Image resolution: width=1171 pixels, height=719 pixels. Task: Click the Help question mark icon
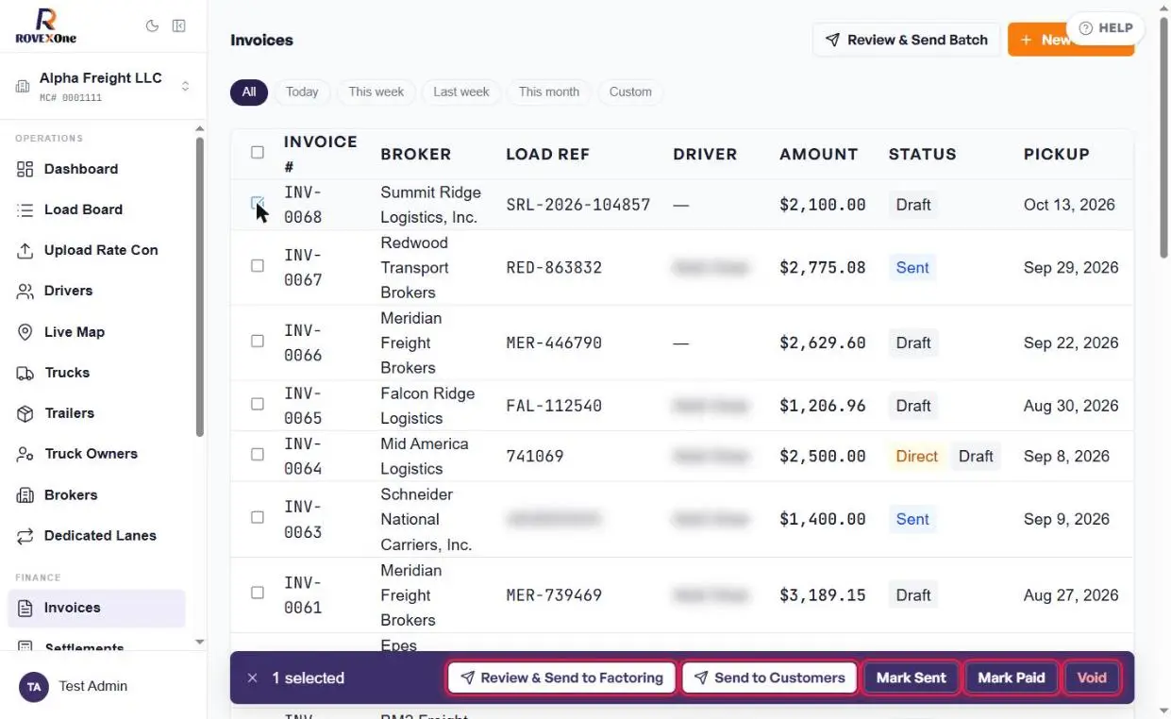[x=1085, y=28]
